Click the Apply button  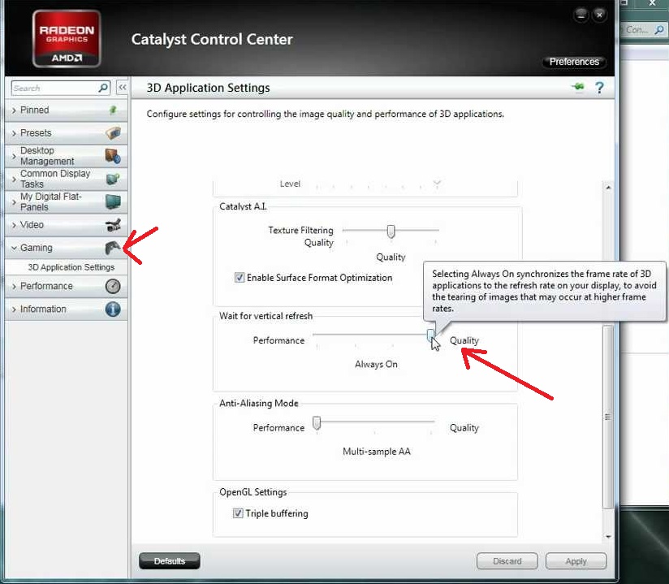(576, 561)
